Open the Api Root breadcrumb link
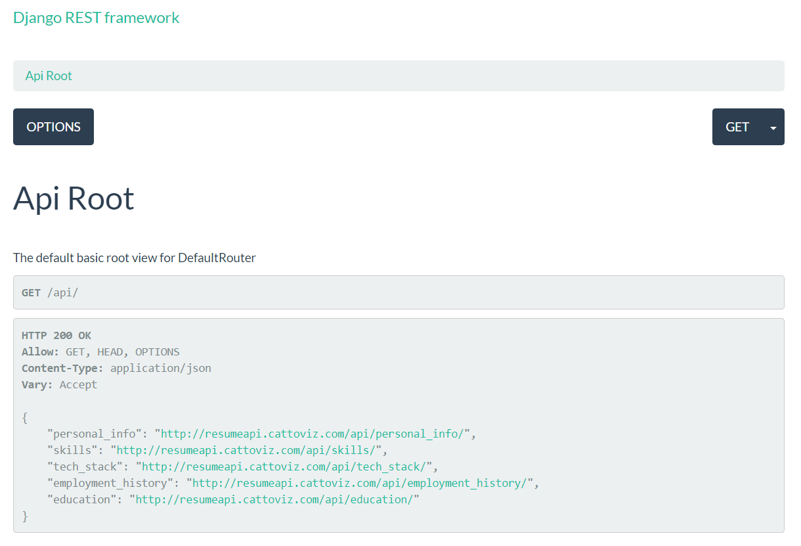Screen dimensions: 801x546 pos(49,76)
